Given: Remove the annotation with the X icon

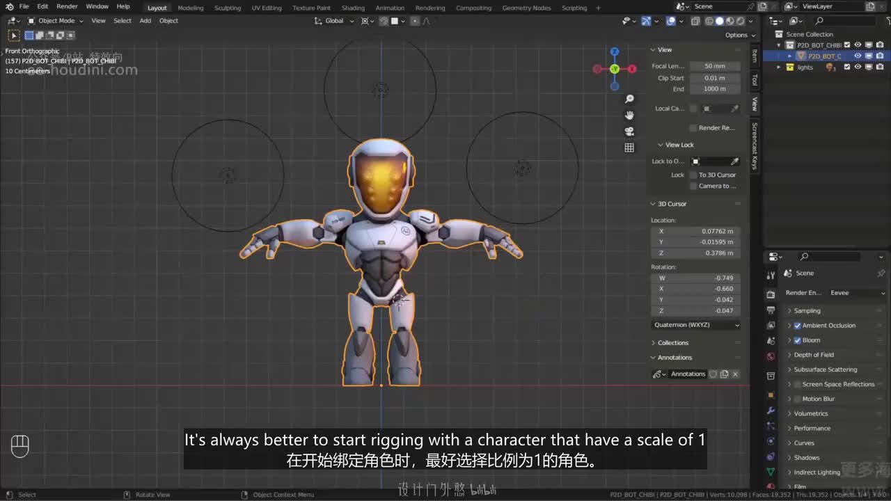Looking at the screenshot, I should 735,374.
